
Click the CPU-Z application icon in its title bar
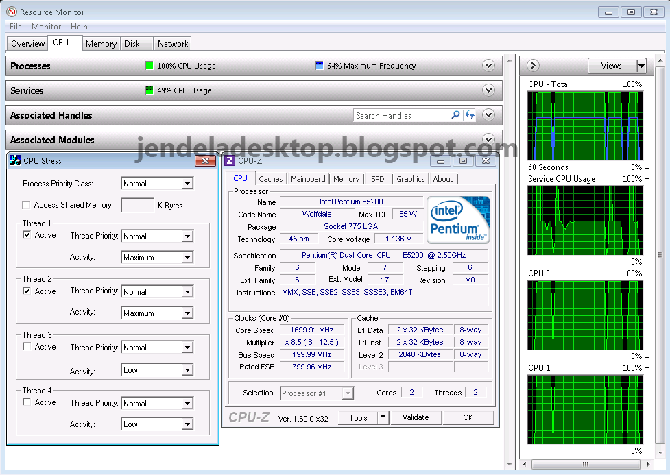coord(229,160)
